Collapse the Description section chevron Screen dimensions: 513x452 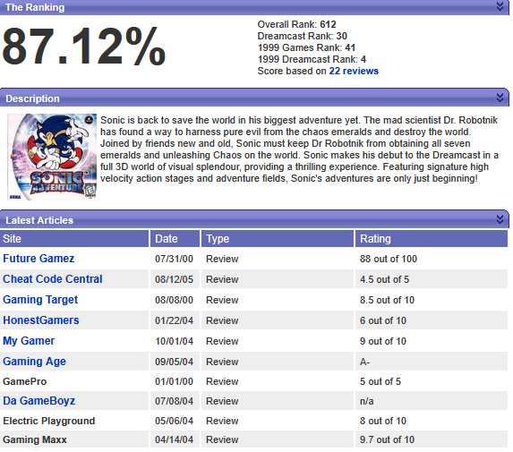[500, 98]
